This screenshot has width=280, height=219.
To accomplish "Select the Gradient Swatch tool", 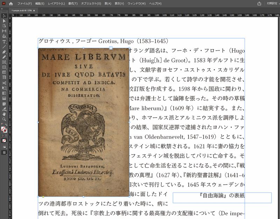I will coord(4,93).
